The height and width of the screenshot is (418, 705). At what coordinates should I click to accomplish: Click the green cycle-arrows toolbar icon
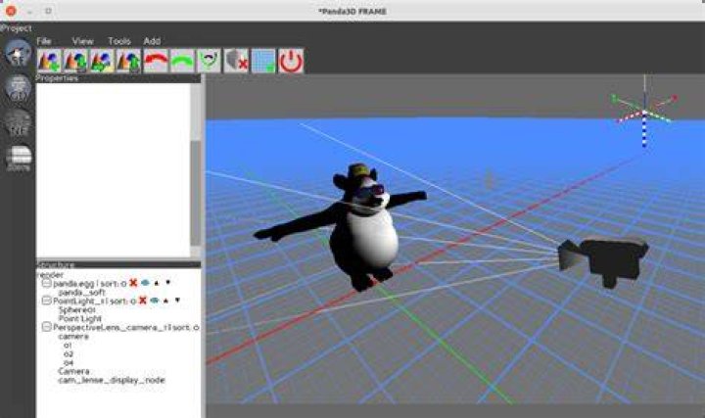point(210,61)
